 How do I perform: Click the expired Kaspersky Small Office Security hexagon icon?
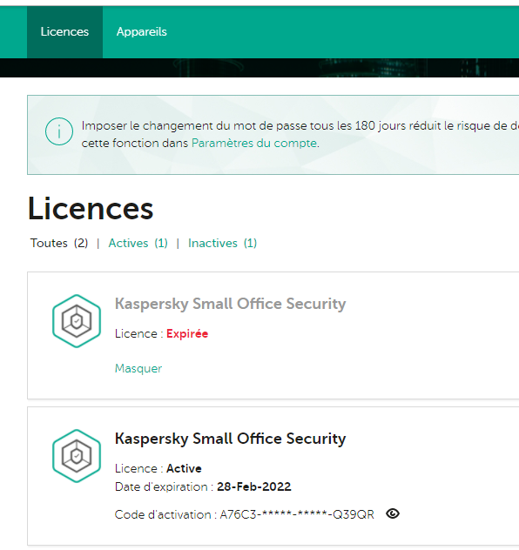77,321
